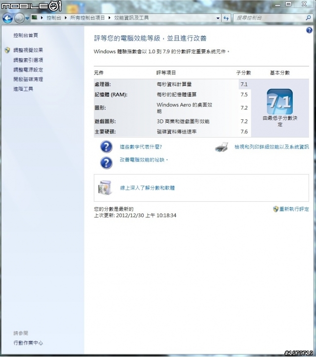The width and height of the screenshot is (316, 357).
Task: Select 所有控制台項目 breadcrumb segment
Action: point(87,18)
